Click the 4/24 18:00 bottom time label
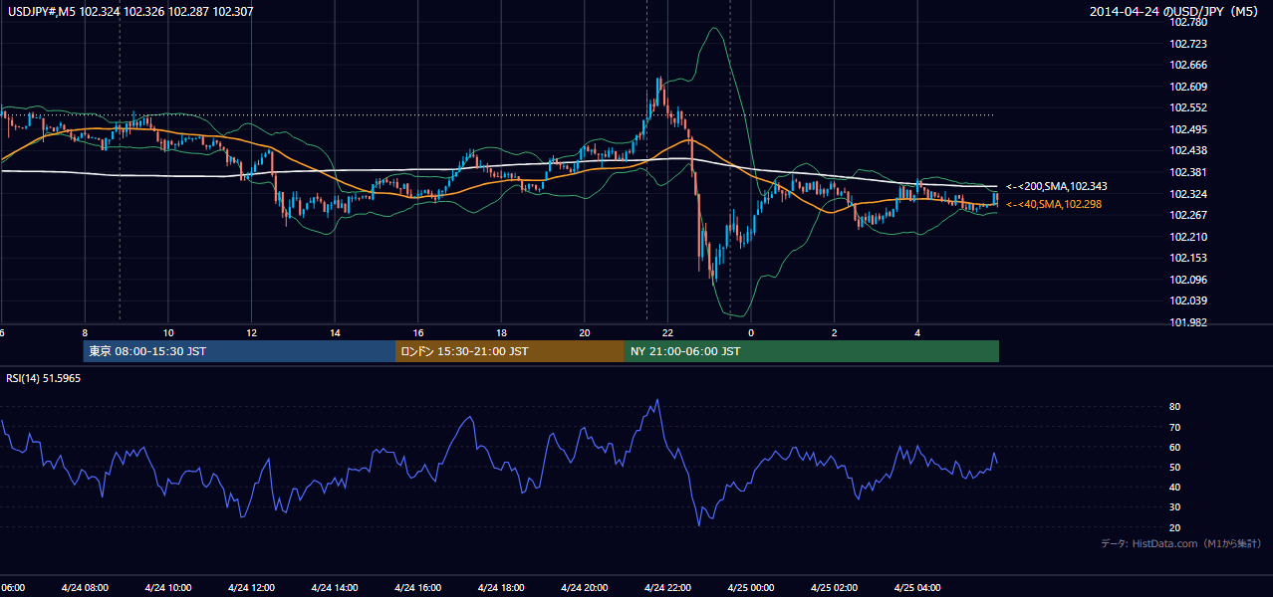 (501, 587)
